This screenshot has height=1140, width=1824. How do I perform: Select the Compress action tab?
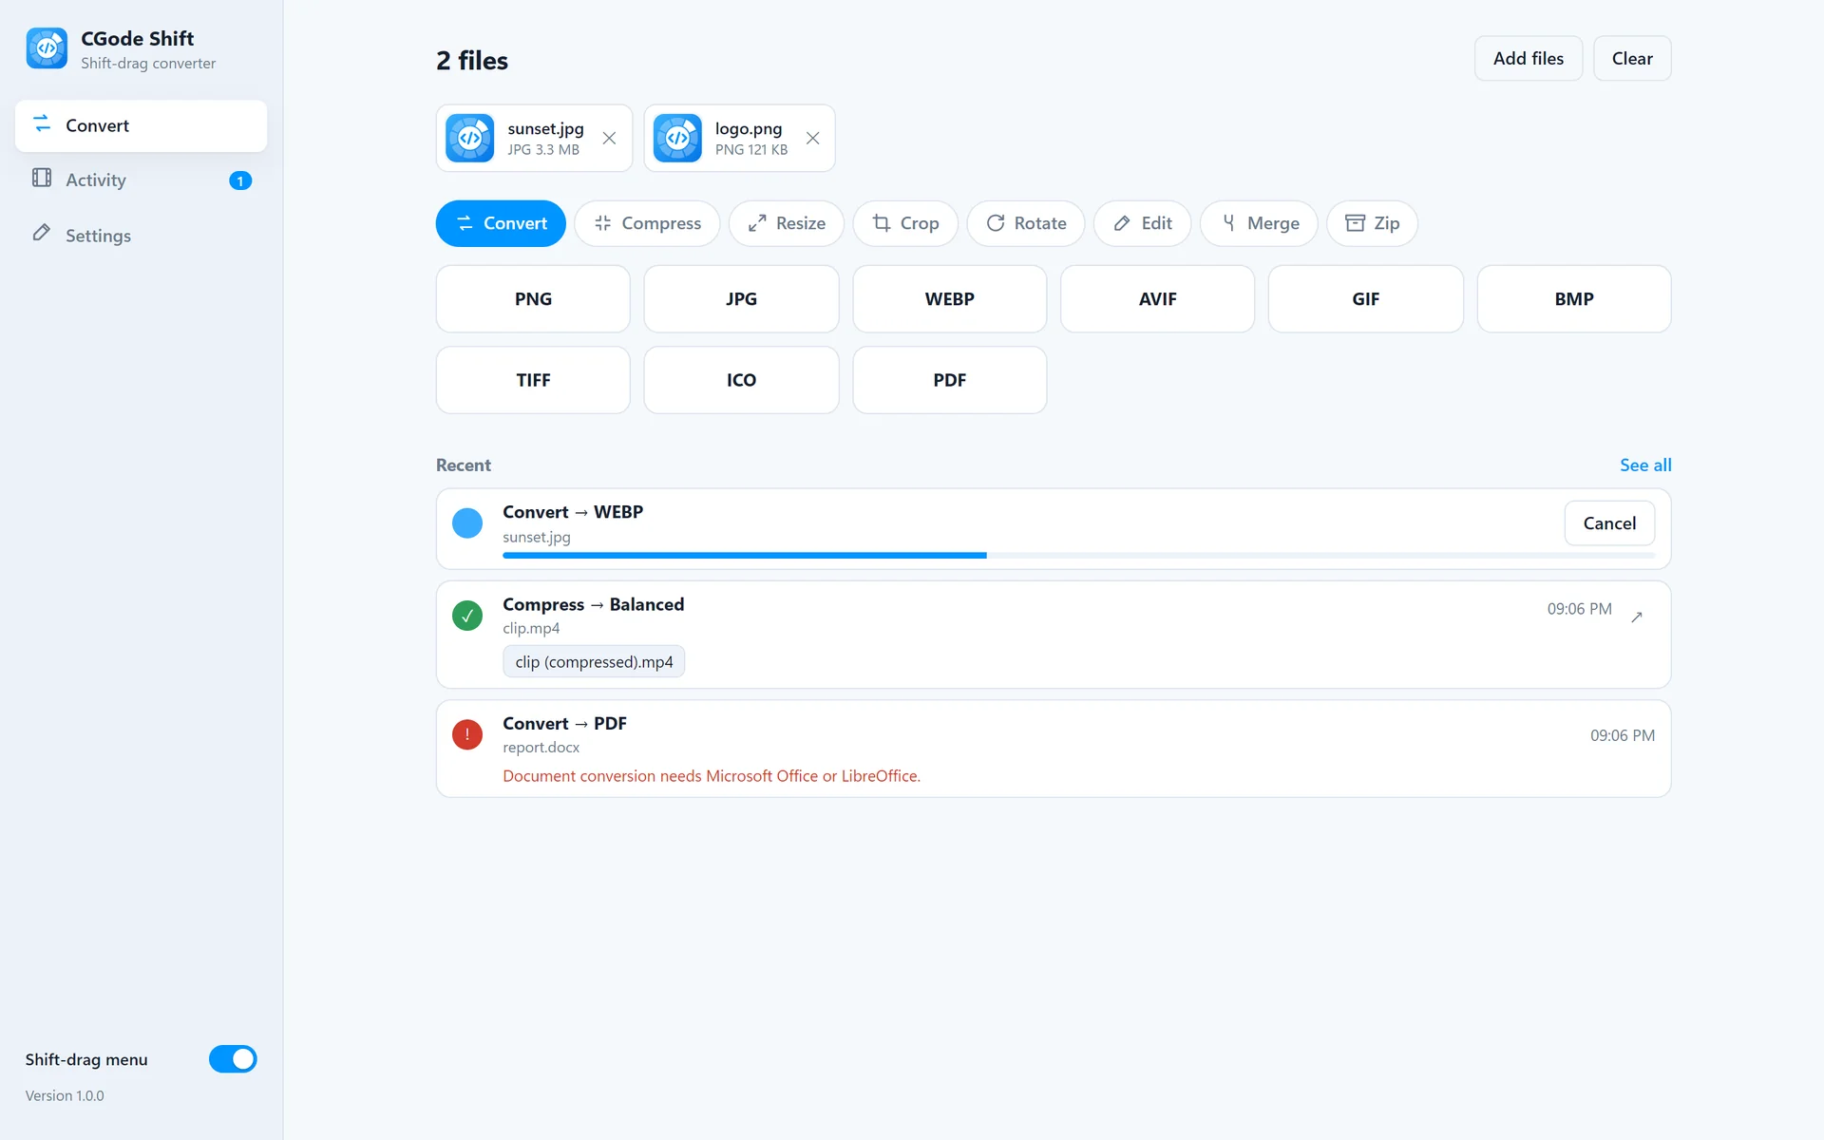pos(647,223)
